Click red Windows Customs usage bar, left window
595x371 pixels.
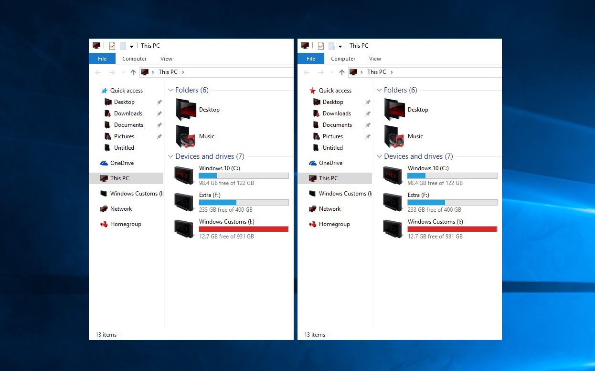pyautogui.click(x=244, y=229)
